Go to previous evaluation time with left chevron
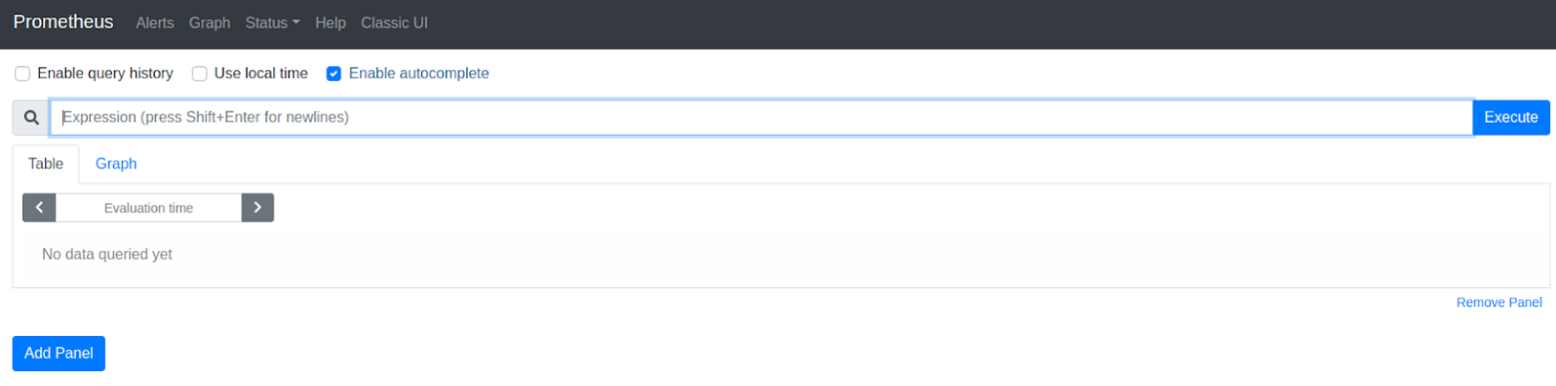The height and width of the screenshot is (386, 1556). point(39,207)
